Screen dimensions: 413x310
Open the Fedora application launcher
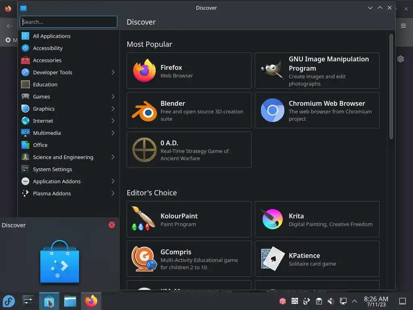point(9,301)
